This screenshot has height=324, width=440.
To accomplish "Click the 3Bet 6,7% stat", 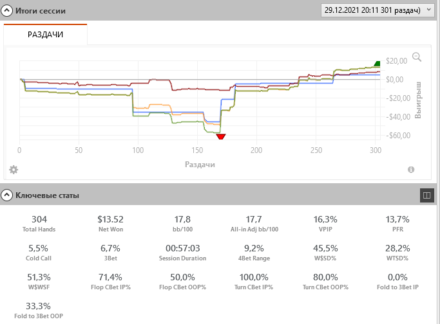I will coord(111,252).
